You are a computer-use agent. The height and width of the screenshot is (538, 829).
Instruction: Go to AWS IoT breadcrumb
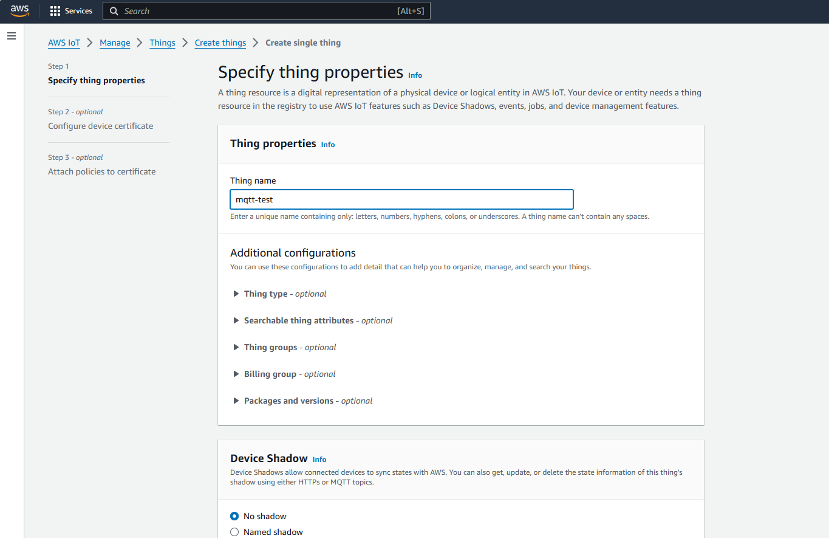click(x=64, y=43)
